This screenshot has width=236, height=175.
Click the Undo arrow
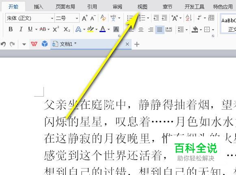click(x=3, y=44)
